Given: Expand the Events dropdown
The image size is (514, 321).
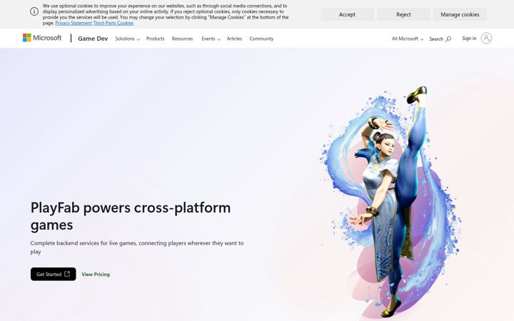Looking at the screenshot, I should pyautogui.click(x=211, y=39).
